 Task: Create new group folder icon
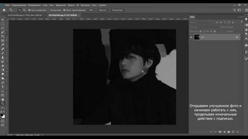coord(229,132)
